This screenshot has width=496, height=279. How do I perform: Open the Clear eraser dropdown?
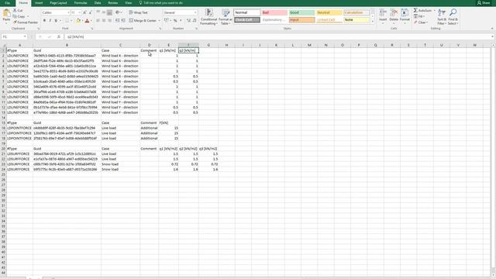421,22
